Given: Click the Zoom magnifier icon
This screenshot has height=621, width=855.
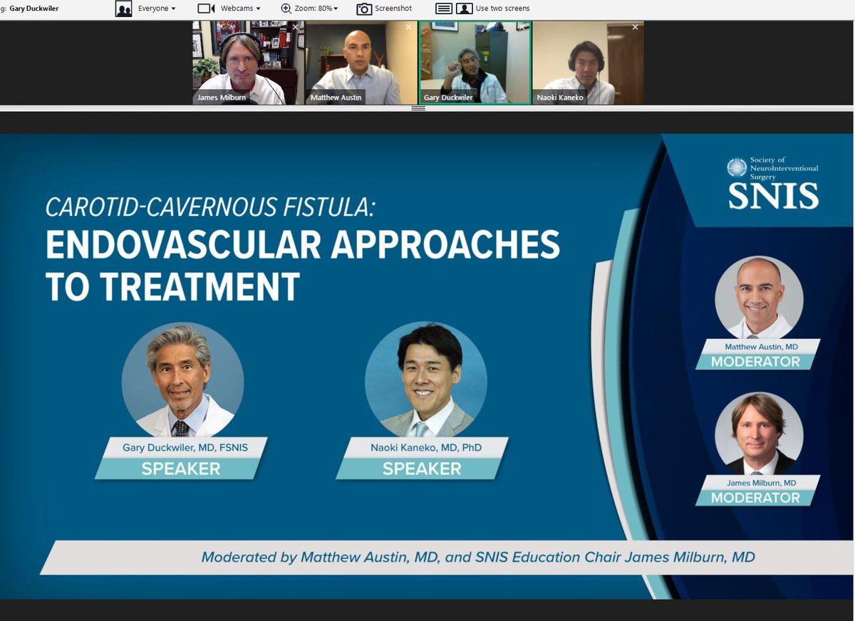Looking at the screenshot, I should pos(286,9).
